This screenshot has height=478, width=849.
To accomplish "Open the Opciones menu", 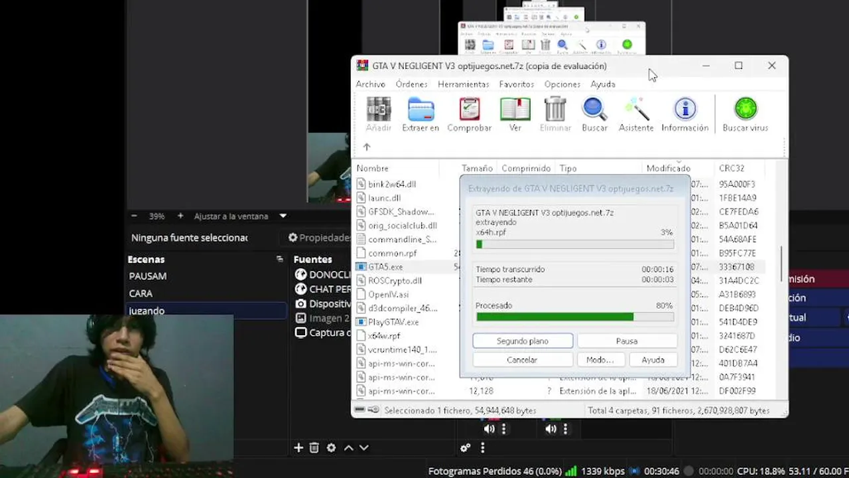I will tap(562, 84).
